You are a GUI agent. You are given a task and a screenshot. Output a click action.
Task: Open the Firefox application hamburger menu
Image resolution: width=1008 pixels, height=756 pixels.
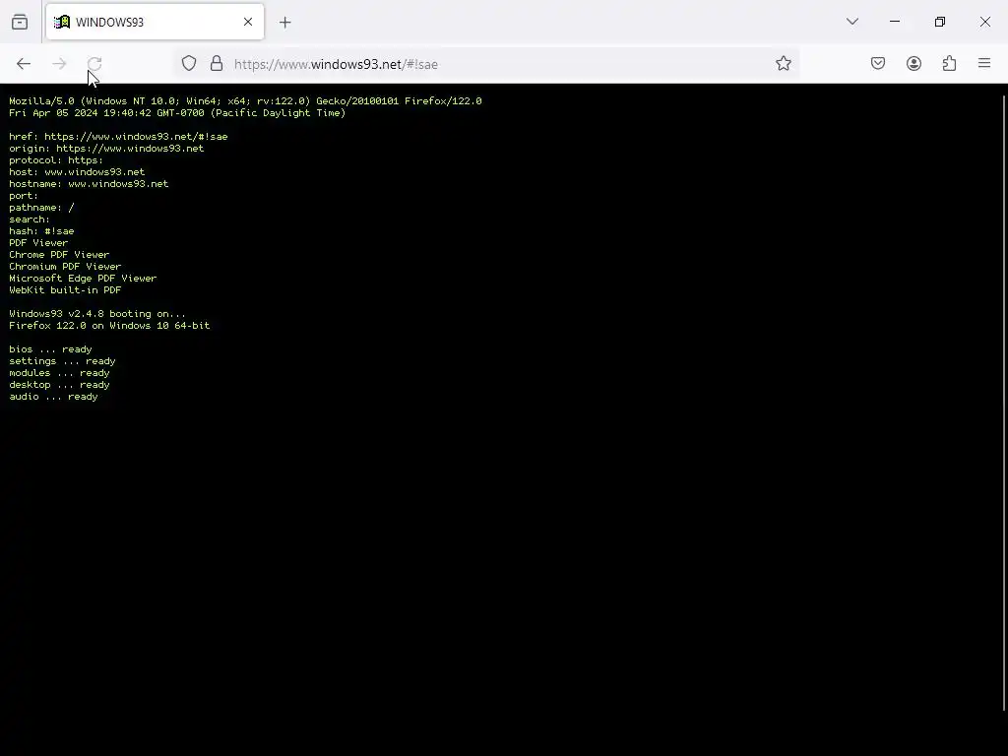click(x=984, y=64)
